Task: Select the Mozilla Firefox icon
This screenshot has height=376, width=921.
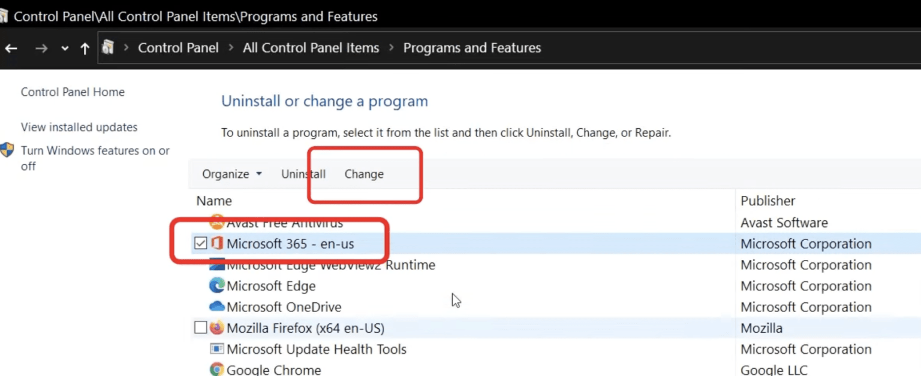Action: tap(217, 328)
